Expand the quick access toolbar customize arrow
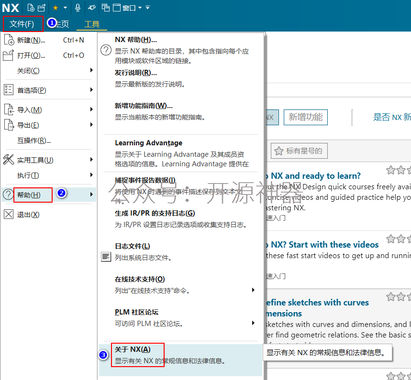The width and height of the screenshot is (411, 380). pos(148,8)
